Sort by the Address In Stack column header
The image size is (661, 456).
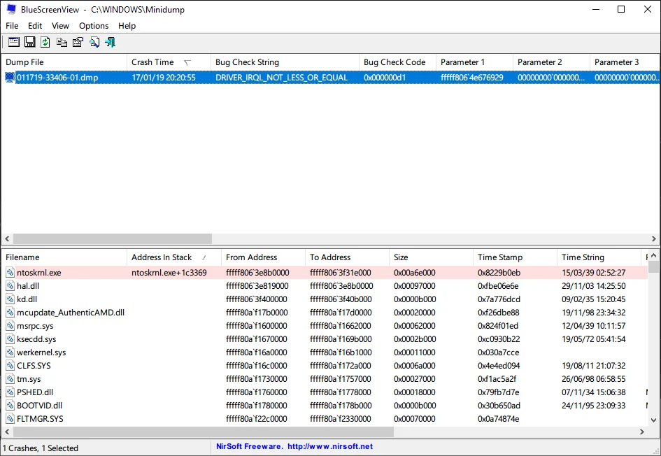[x=174, y=257]
